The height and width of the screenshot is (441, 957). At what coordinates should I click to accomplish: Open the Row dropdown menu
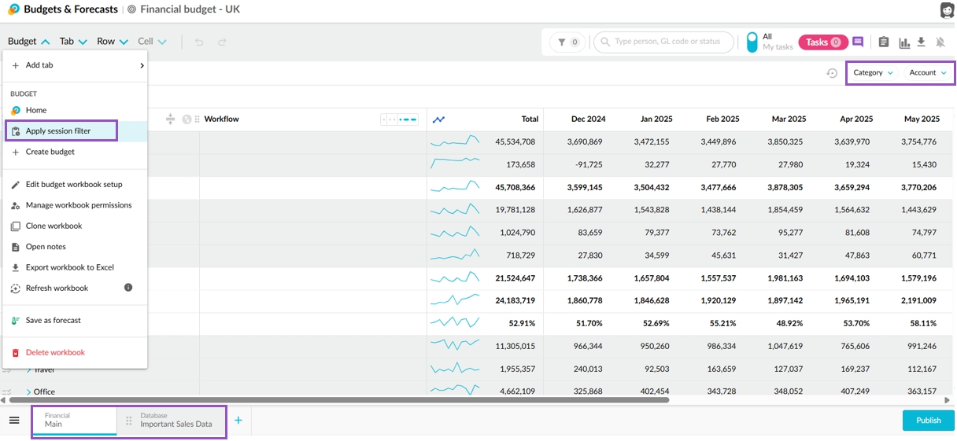[x=112, y=42]
